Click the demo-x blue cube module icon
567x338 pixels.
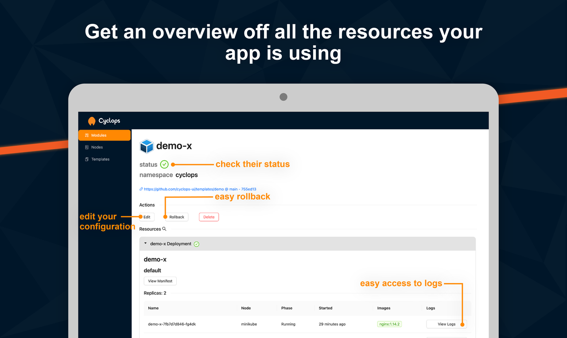147,146
